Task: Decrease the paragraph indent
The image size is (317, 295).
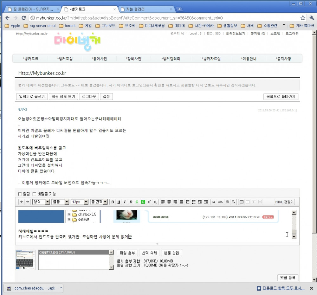Action: point(200,202)
